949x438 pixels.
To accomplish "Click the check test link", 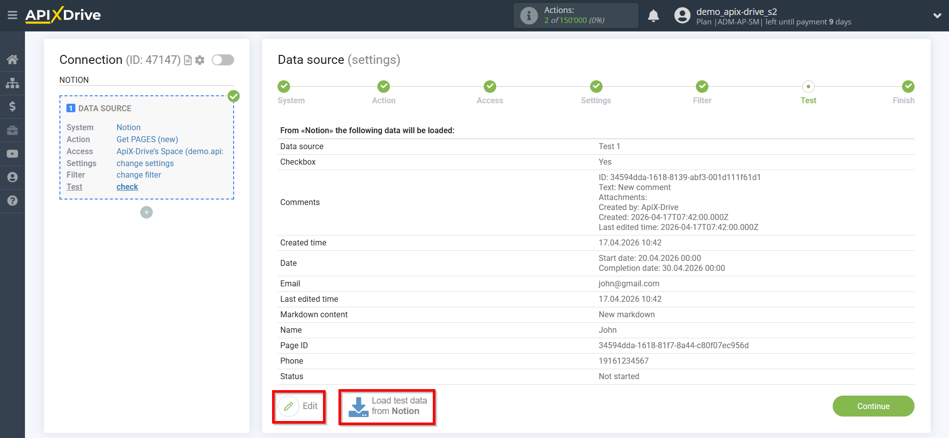I will [127, 187].
